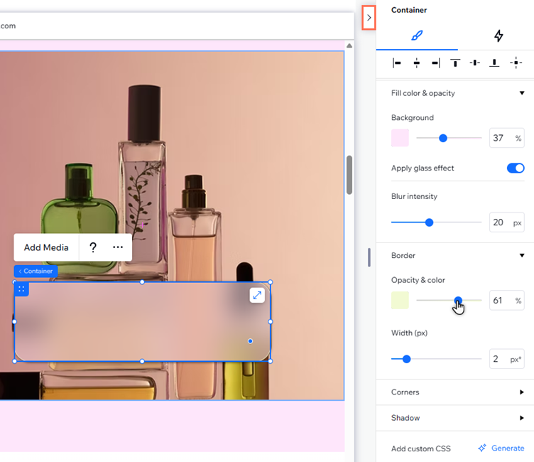Image resolution: width=534 pixels, height=462 pixels.
Task: Click the blue dot inside the container
Action: tap(250, 341)
